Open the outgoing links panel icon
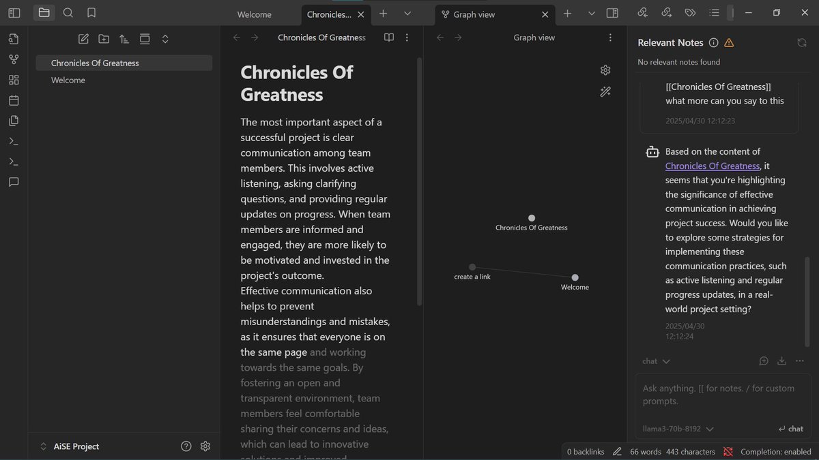 666,12
